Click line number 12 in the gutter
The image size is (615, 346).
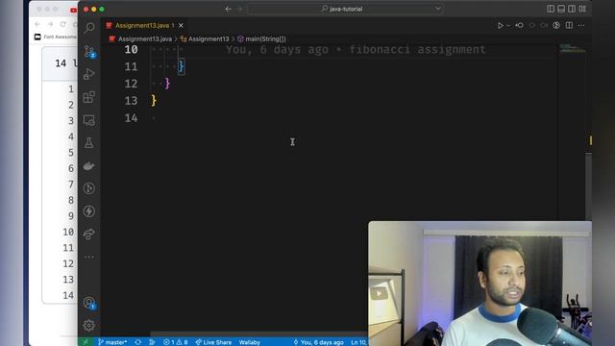131,84
